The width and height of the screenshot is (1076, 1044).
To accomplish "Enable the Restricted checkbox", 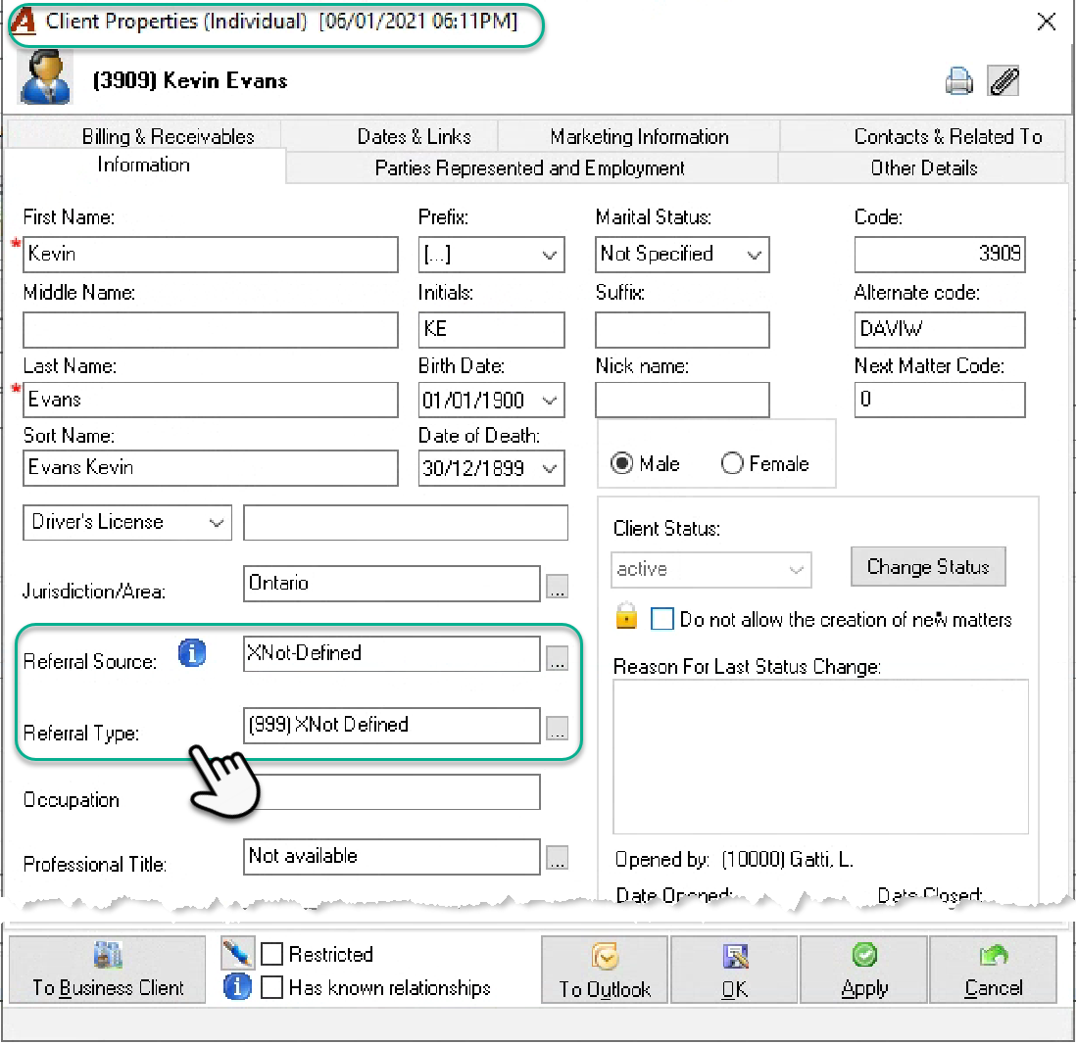I will pyautogui.click(x=271, y=954).
